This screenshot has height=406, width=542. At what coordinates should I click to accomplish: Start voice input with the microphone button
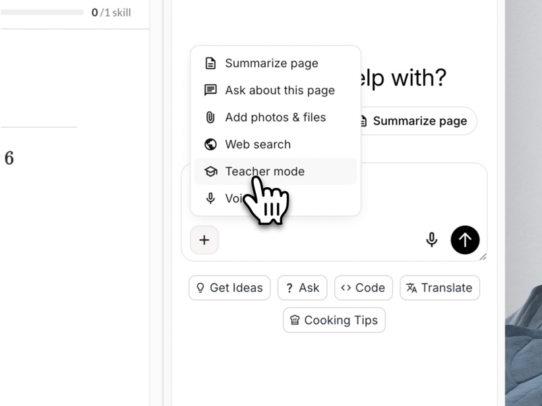click(432, 240)
